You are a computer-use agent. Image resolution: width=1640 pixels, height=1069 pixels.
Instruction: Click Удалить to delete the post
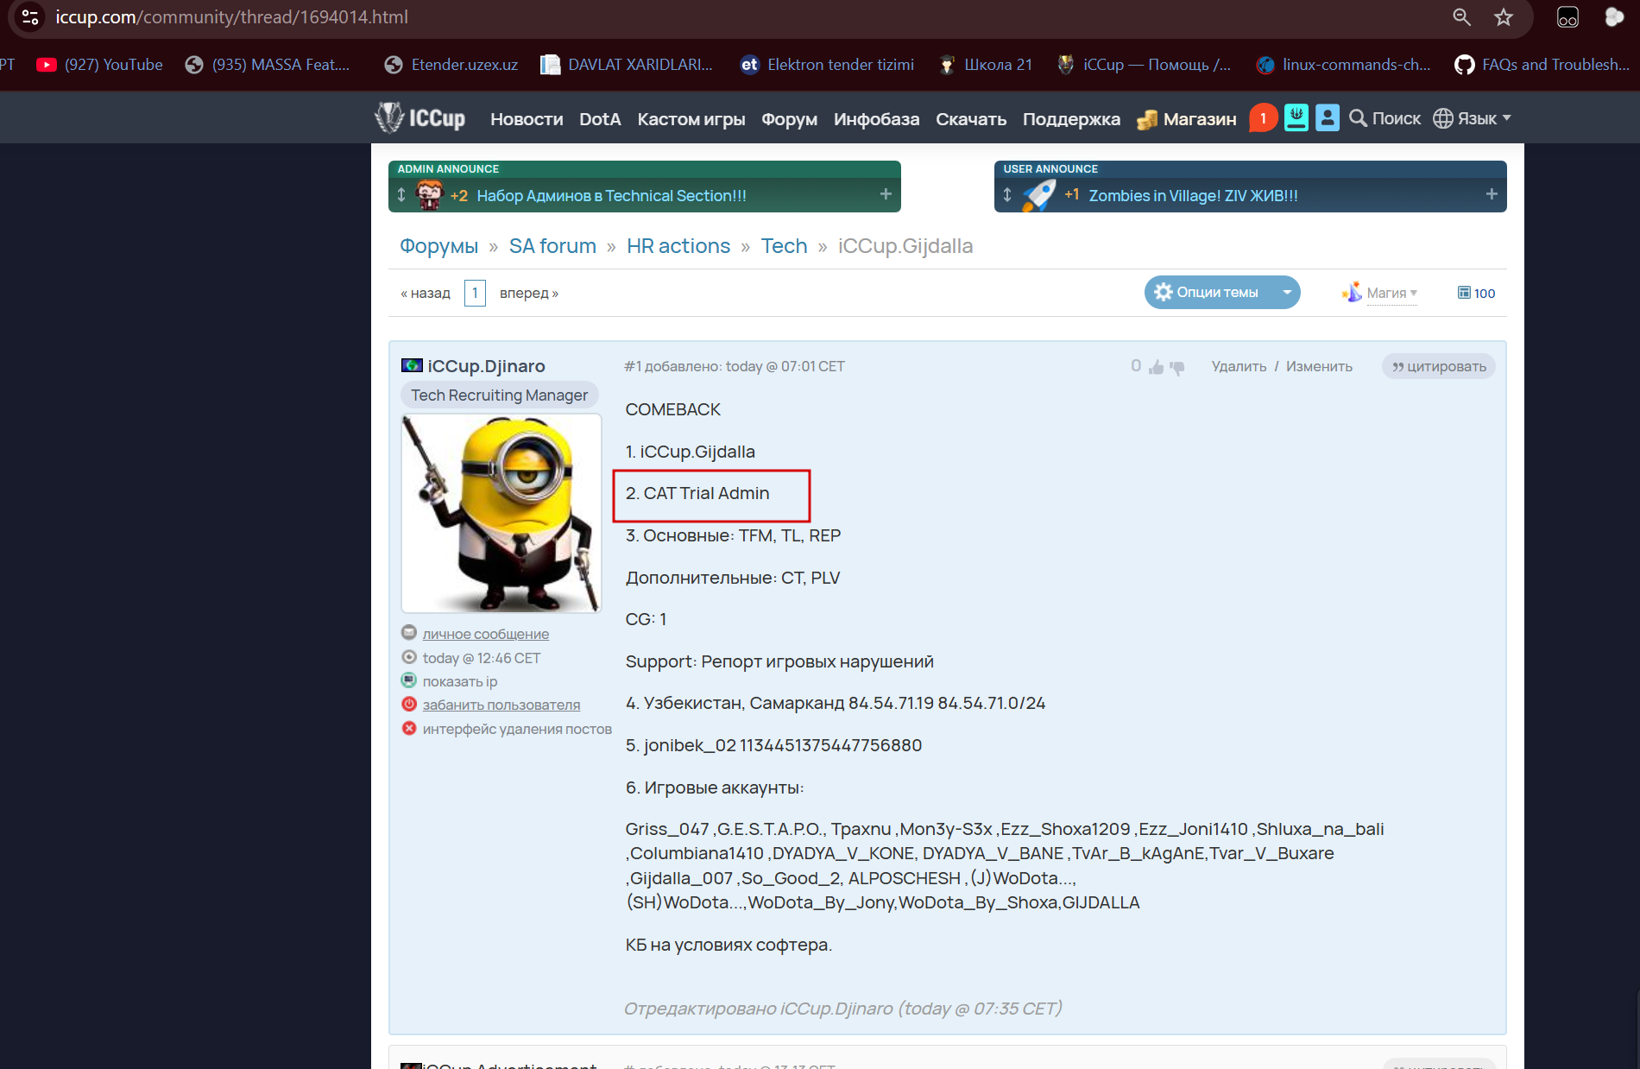click(1239, 367)
